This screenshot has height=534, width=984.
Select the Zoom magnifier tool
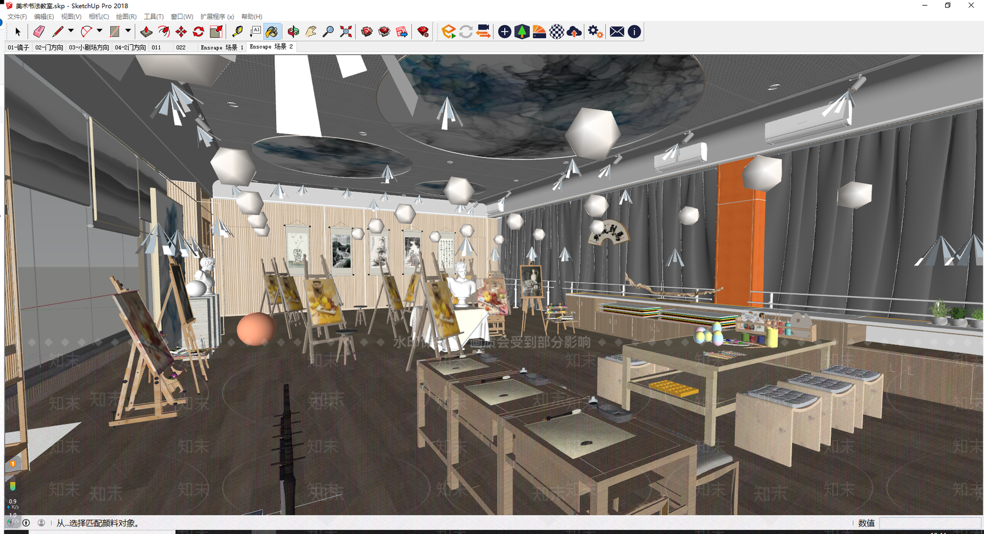(x=328, y=31)
